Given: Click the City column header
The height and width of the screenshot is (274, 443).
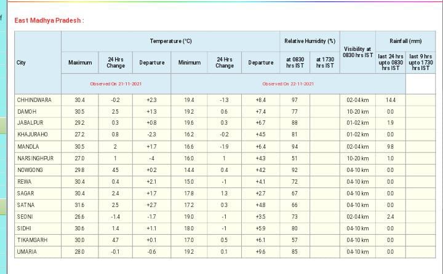Looking at the screenshot, I should (22, 63).
